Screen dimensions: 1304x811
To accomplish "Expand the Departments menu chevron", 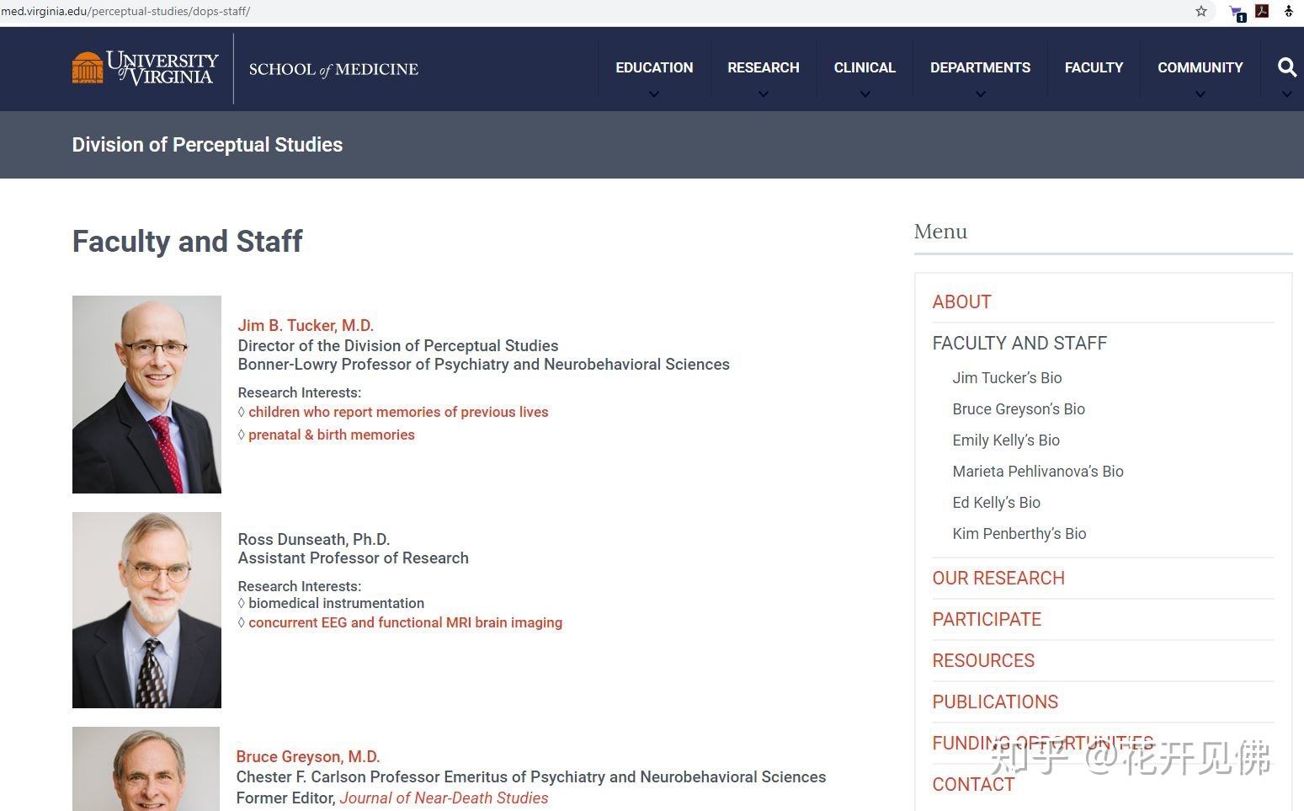I will (980, 94).
